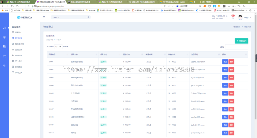Click the 上架中 status badge for project 10004
Image resolution: width=257 pixels, height=138 pixels.
103,85
